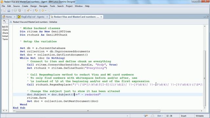Open the Source menu
The width and height of the screenshot is (210, 118).
coord(16,6)
